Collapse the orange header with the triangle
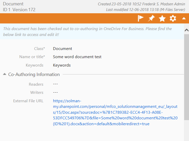This screenshot has height=141, width=189. 184,18
